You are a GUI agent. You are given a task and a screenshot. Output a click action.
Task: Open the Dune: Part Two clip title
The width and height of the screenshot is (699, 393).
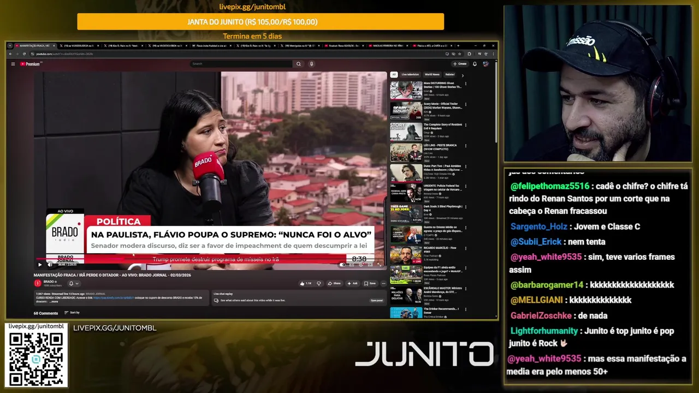click(x=443, y=168)
